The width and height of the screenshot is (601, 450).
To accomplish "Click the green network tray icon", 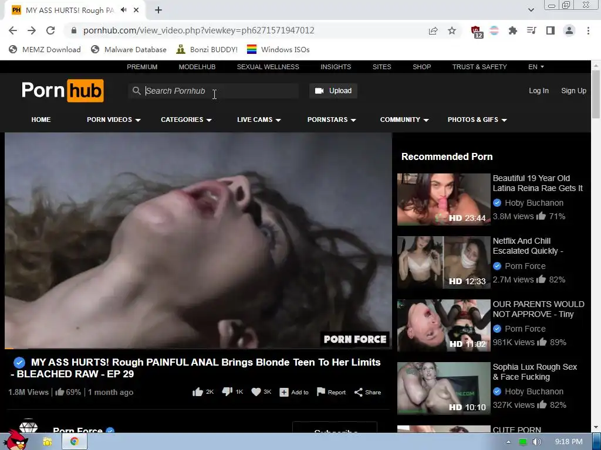I will [523, 442].
